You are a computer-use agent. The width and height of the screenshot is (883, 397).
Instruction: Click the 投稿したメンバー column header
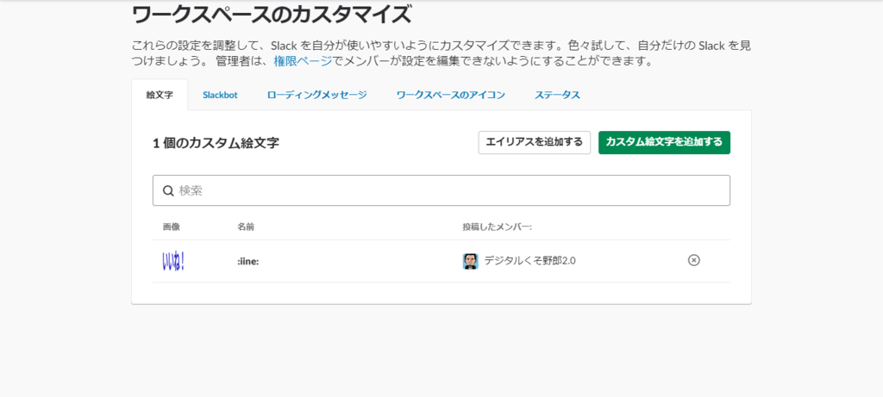click(498, 226)
